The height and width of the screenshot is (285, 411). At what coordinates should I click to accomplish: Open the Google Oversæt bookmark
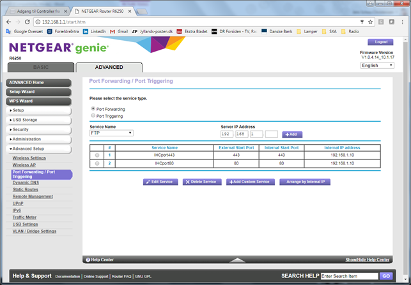[26, 31]
